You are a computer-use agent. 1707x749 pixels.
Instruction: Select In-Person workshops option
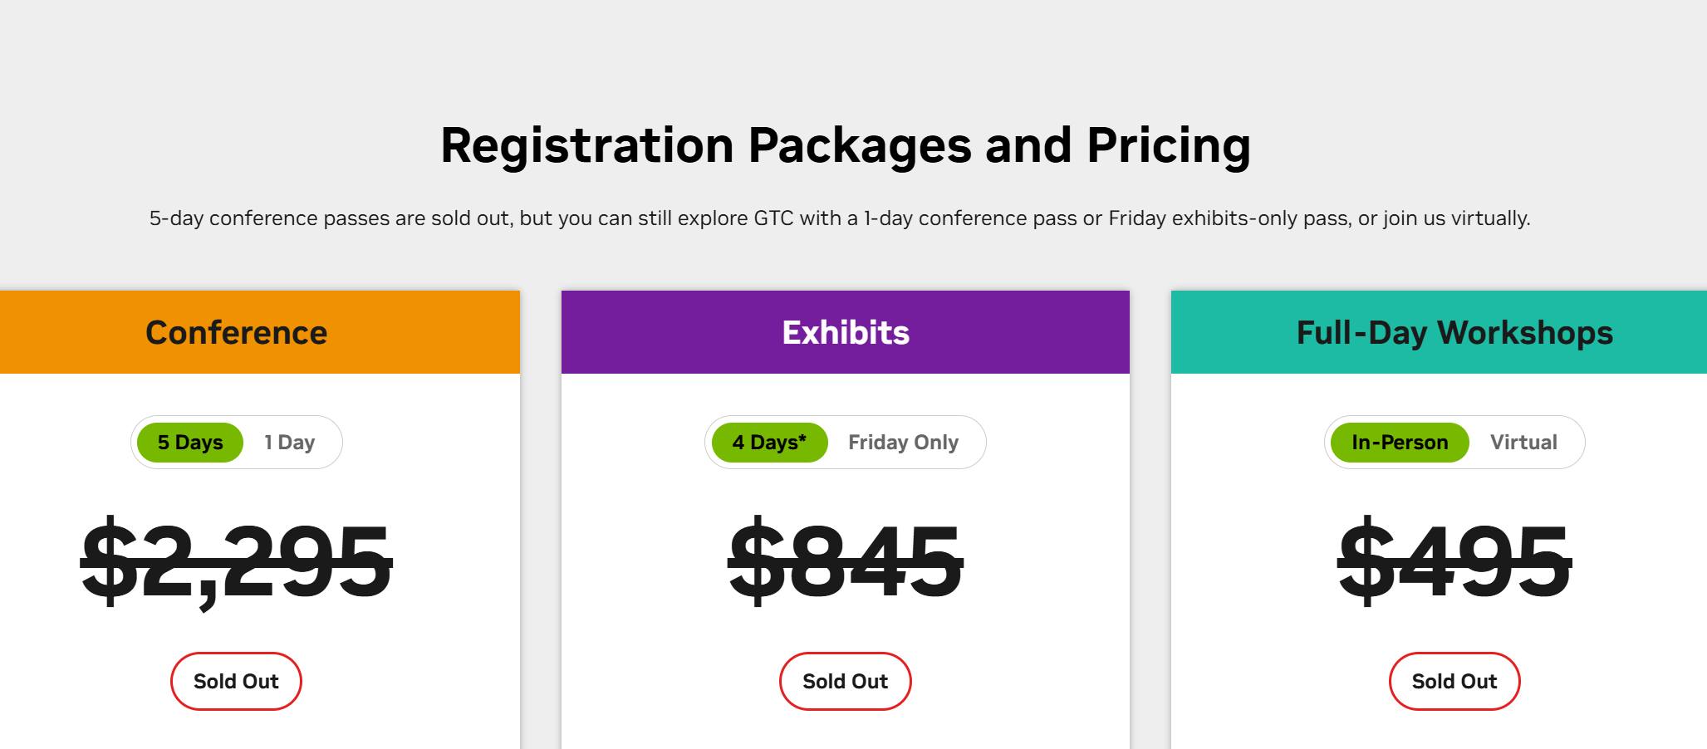coord(1400,443)
